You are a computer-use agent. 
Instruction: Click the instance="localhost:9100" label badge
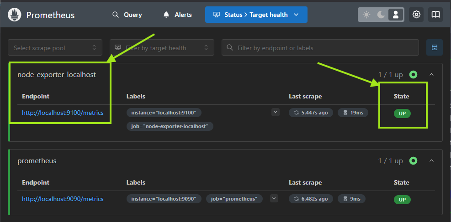[164, 113]
